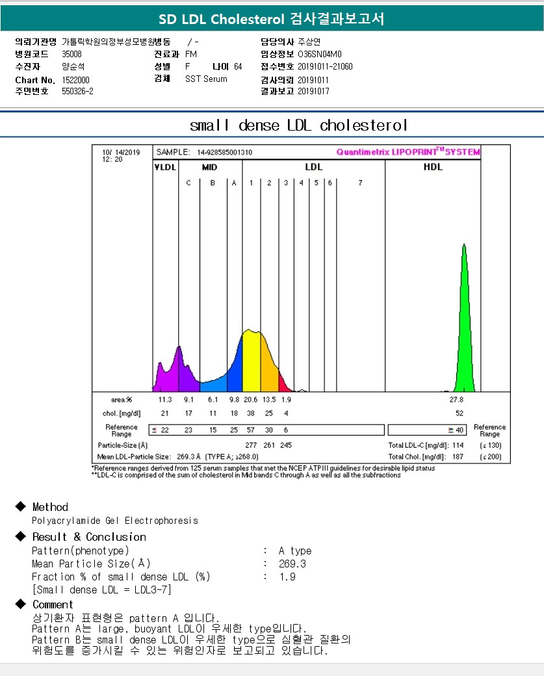Click the diamond bullet beside Result & Conclusion
The width and height of the screenshot is (544, 676).
pyautogui.click(x=20, y=537)
